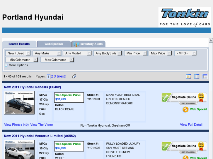The width and height of the screenshot is (213, 159).
Task: Click the white Veracruz car thumbnail
Action: click(19, 150)
